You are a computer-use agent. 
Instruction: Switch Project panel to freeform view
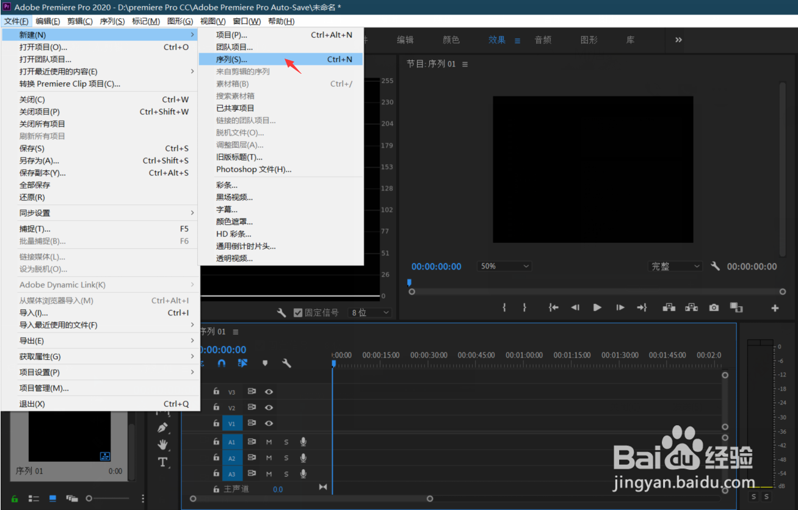(x=72, y=498)
